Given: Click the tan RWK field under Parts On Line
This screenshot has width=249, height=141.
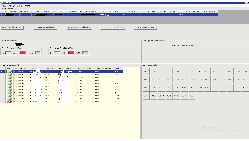Looking at the screenshot, I should pos(37,53).
